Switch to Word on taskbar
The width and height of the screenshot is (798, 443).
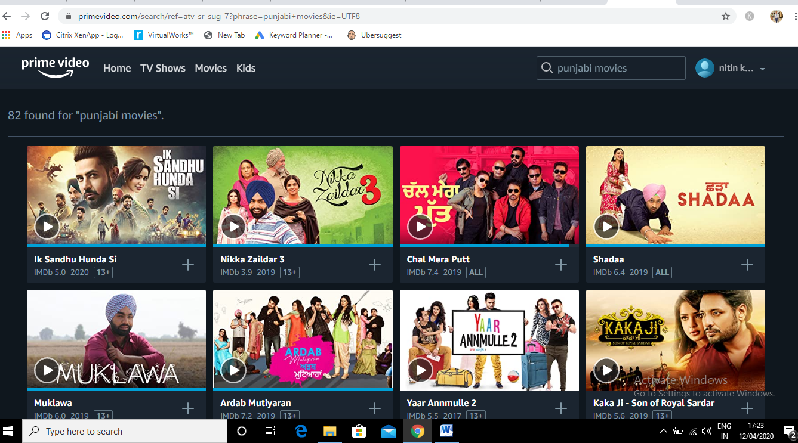(x=446, y=431)
